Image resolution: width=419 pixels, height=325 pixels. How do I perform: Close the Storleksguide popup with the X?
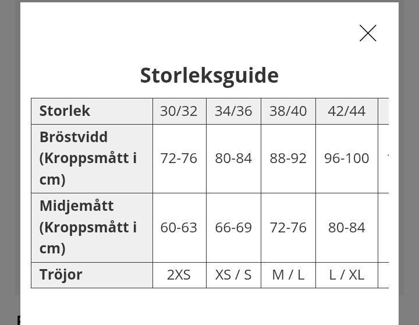(368, 33)
